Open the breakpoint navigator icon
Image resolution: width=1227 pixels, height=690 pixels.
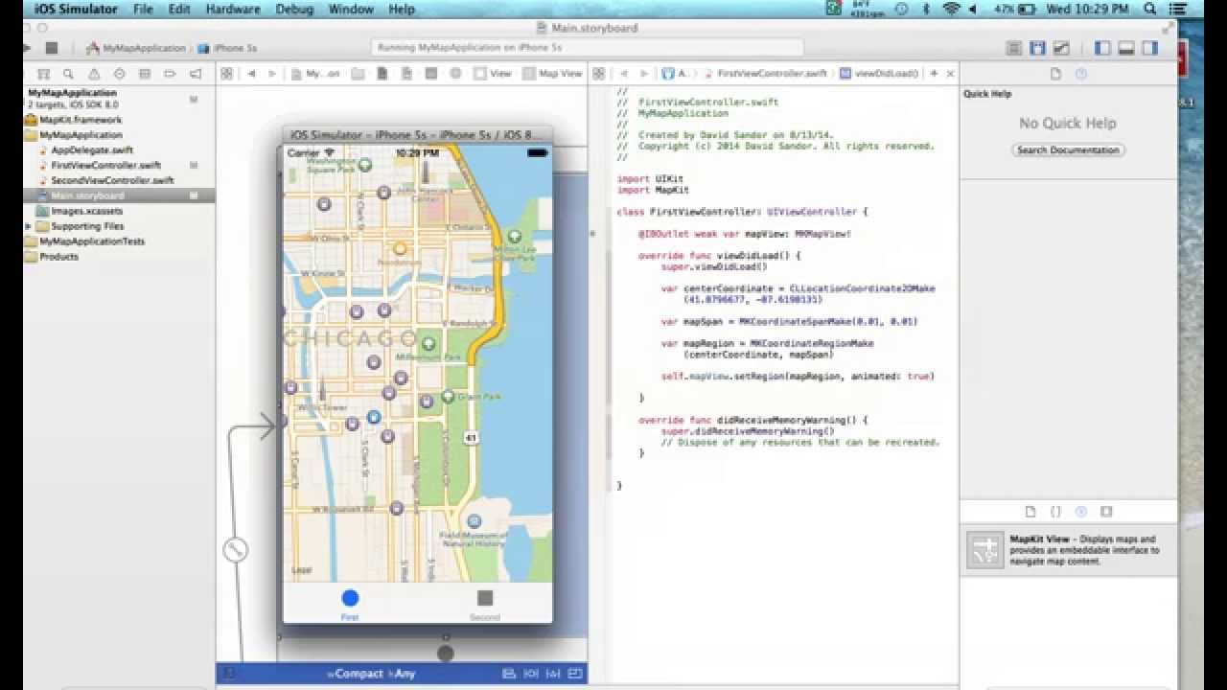point(170,74)
